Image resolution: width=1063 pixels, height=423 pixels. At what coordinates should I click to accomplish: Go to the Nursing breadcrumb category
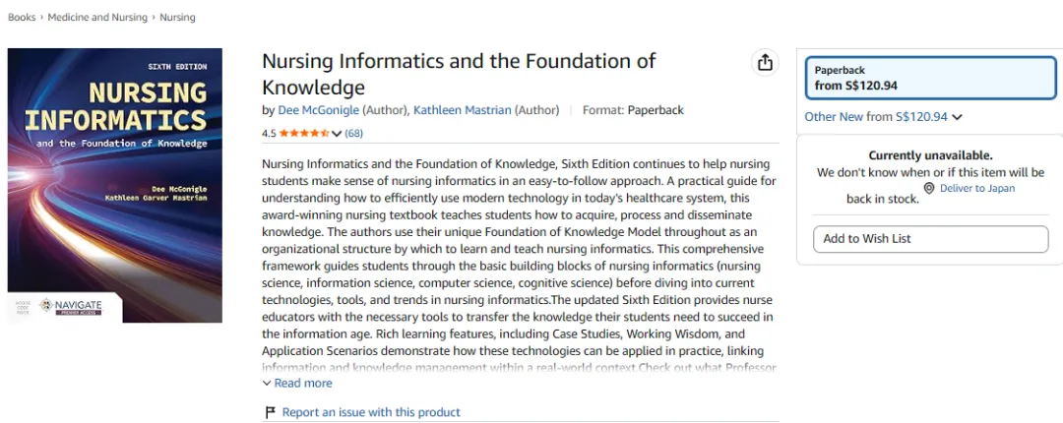coord(177,17)
